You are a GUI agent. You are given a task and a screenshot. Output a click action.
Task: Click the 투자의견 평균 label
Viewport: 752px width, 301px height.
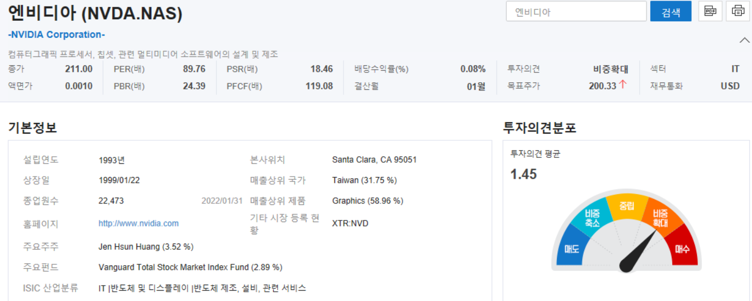[x=535, y=154]
